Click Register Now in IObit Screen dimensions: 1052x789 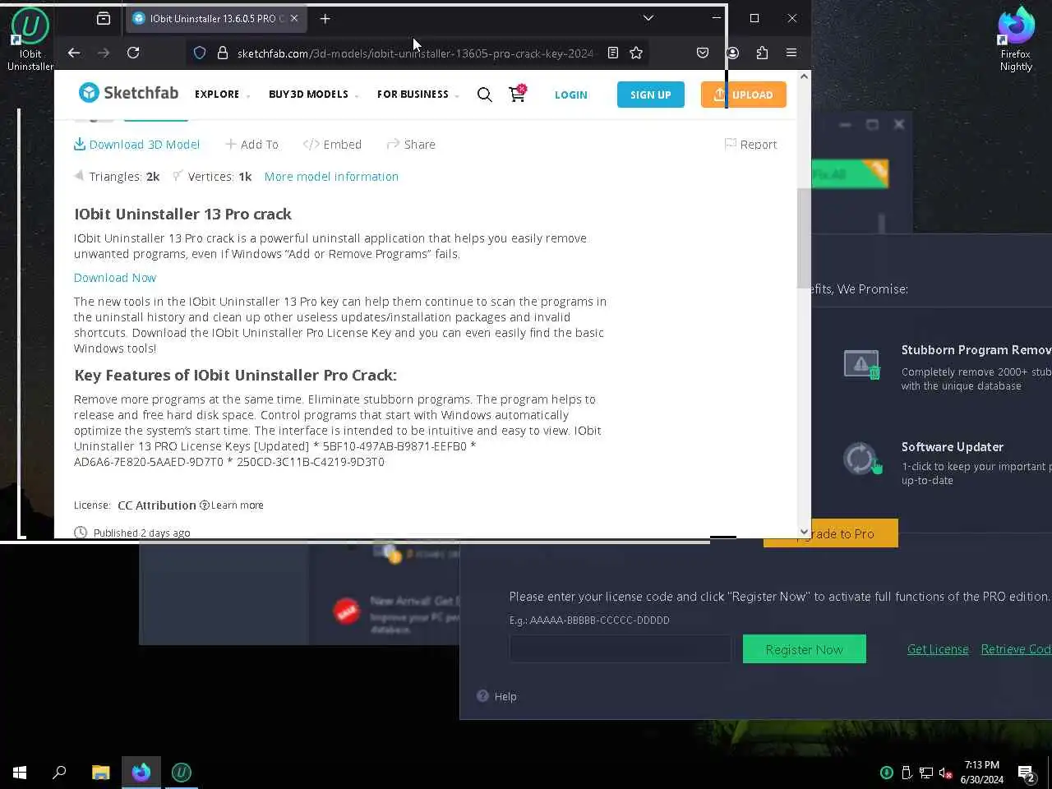pyautogui.click(x=804, y=649)
